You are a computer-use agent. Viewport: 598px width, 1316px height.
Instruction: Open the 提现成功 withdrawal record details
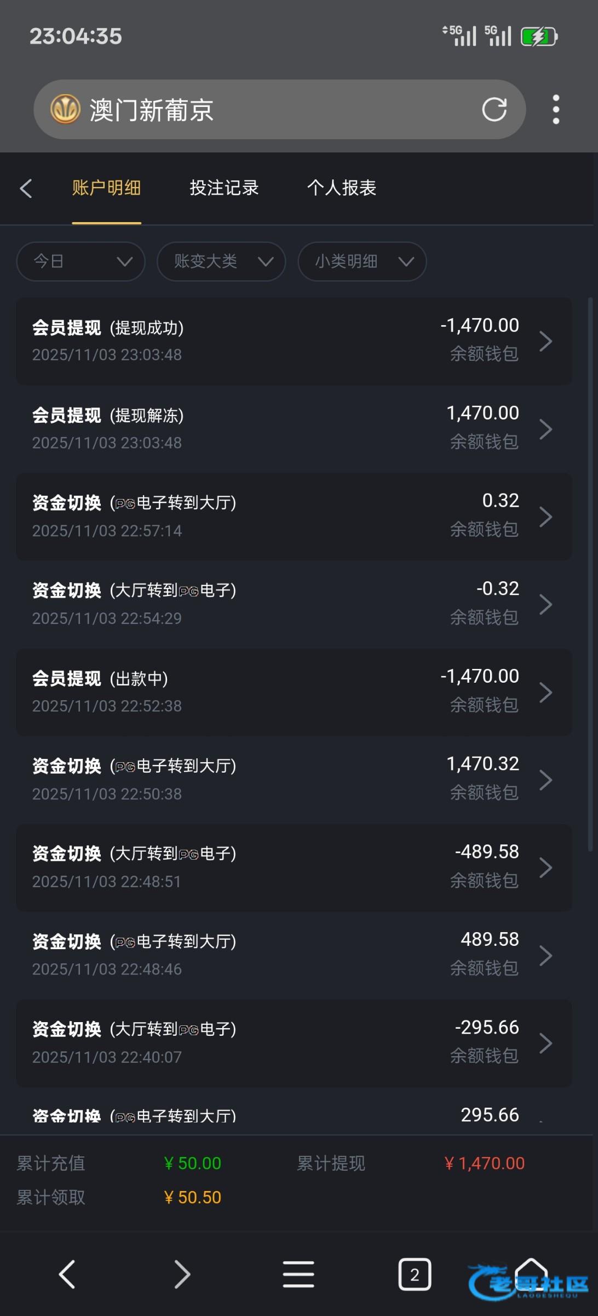click(294, 341)
